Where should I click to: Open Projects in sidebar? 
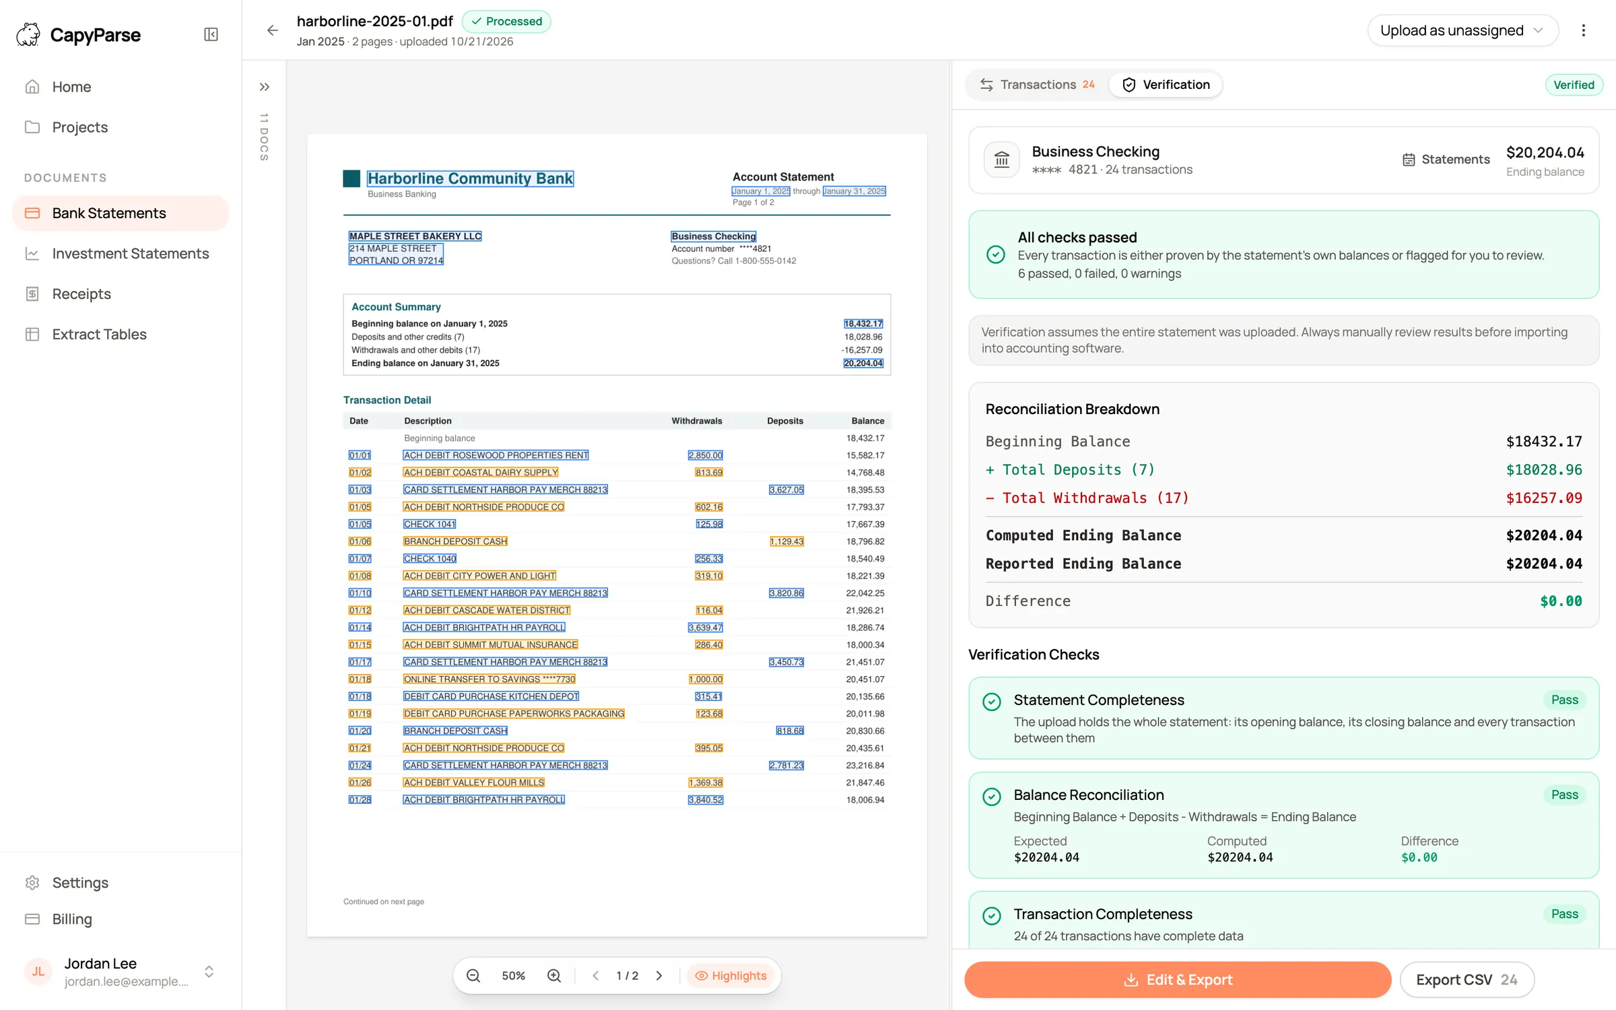[x=121, y=127]
